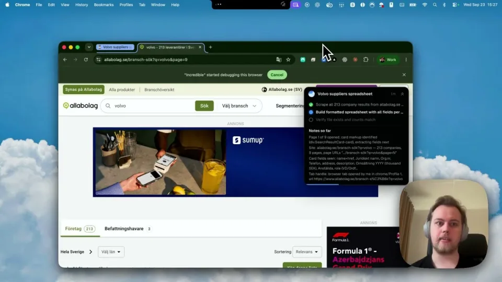Go to allabolag home via logo
Screen dimensions: 502x282
tap(81, 105)
